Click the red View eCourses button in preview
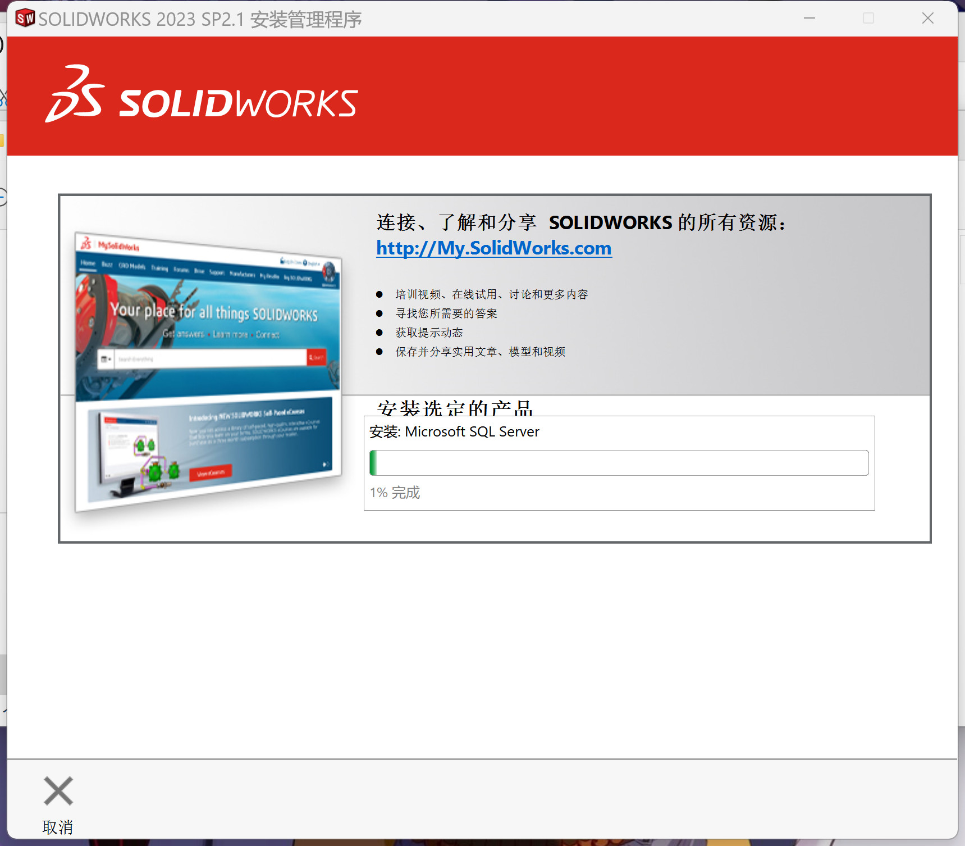The image size is (965, 846). (x=211, y=473)
